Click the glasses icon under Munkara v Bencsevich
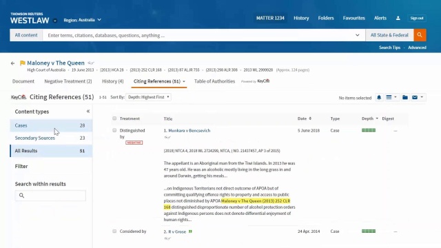The height and width of the screenshot is (248, 441). [x=167, y=137]
